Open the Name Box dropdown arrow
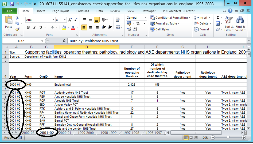This screenshot has height=144, width=253. 42,41
